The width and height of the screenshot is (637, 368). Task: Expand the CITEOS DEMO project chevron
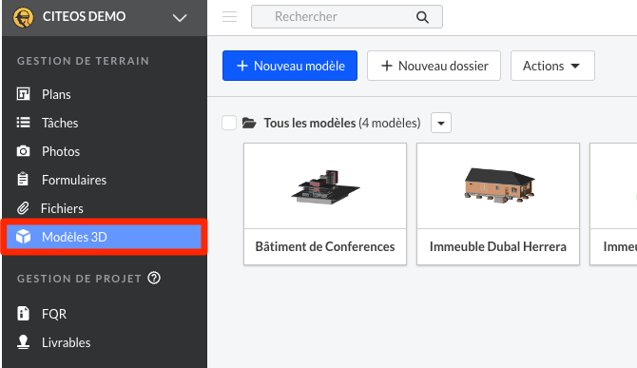point(179,17)
